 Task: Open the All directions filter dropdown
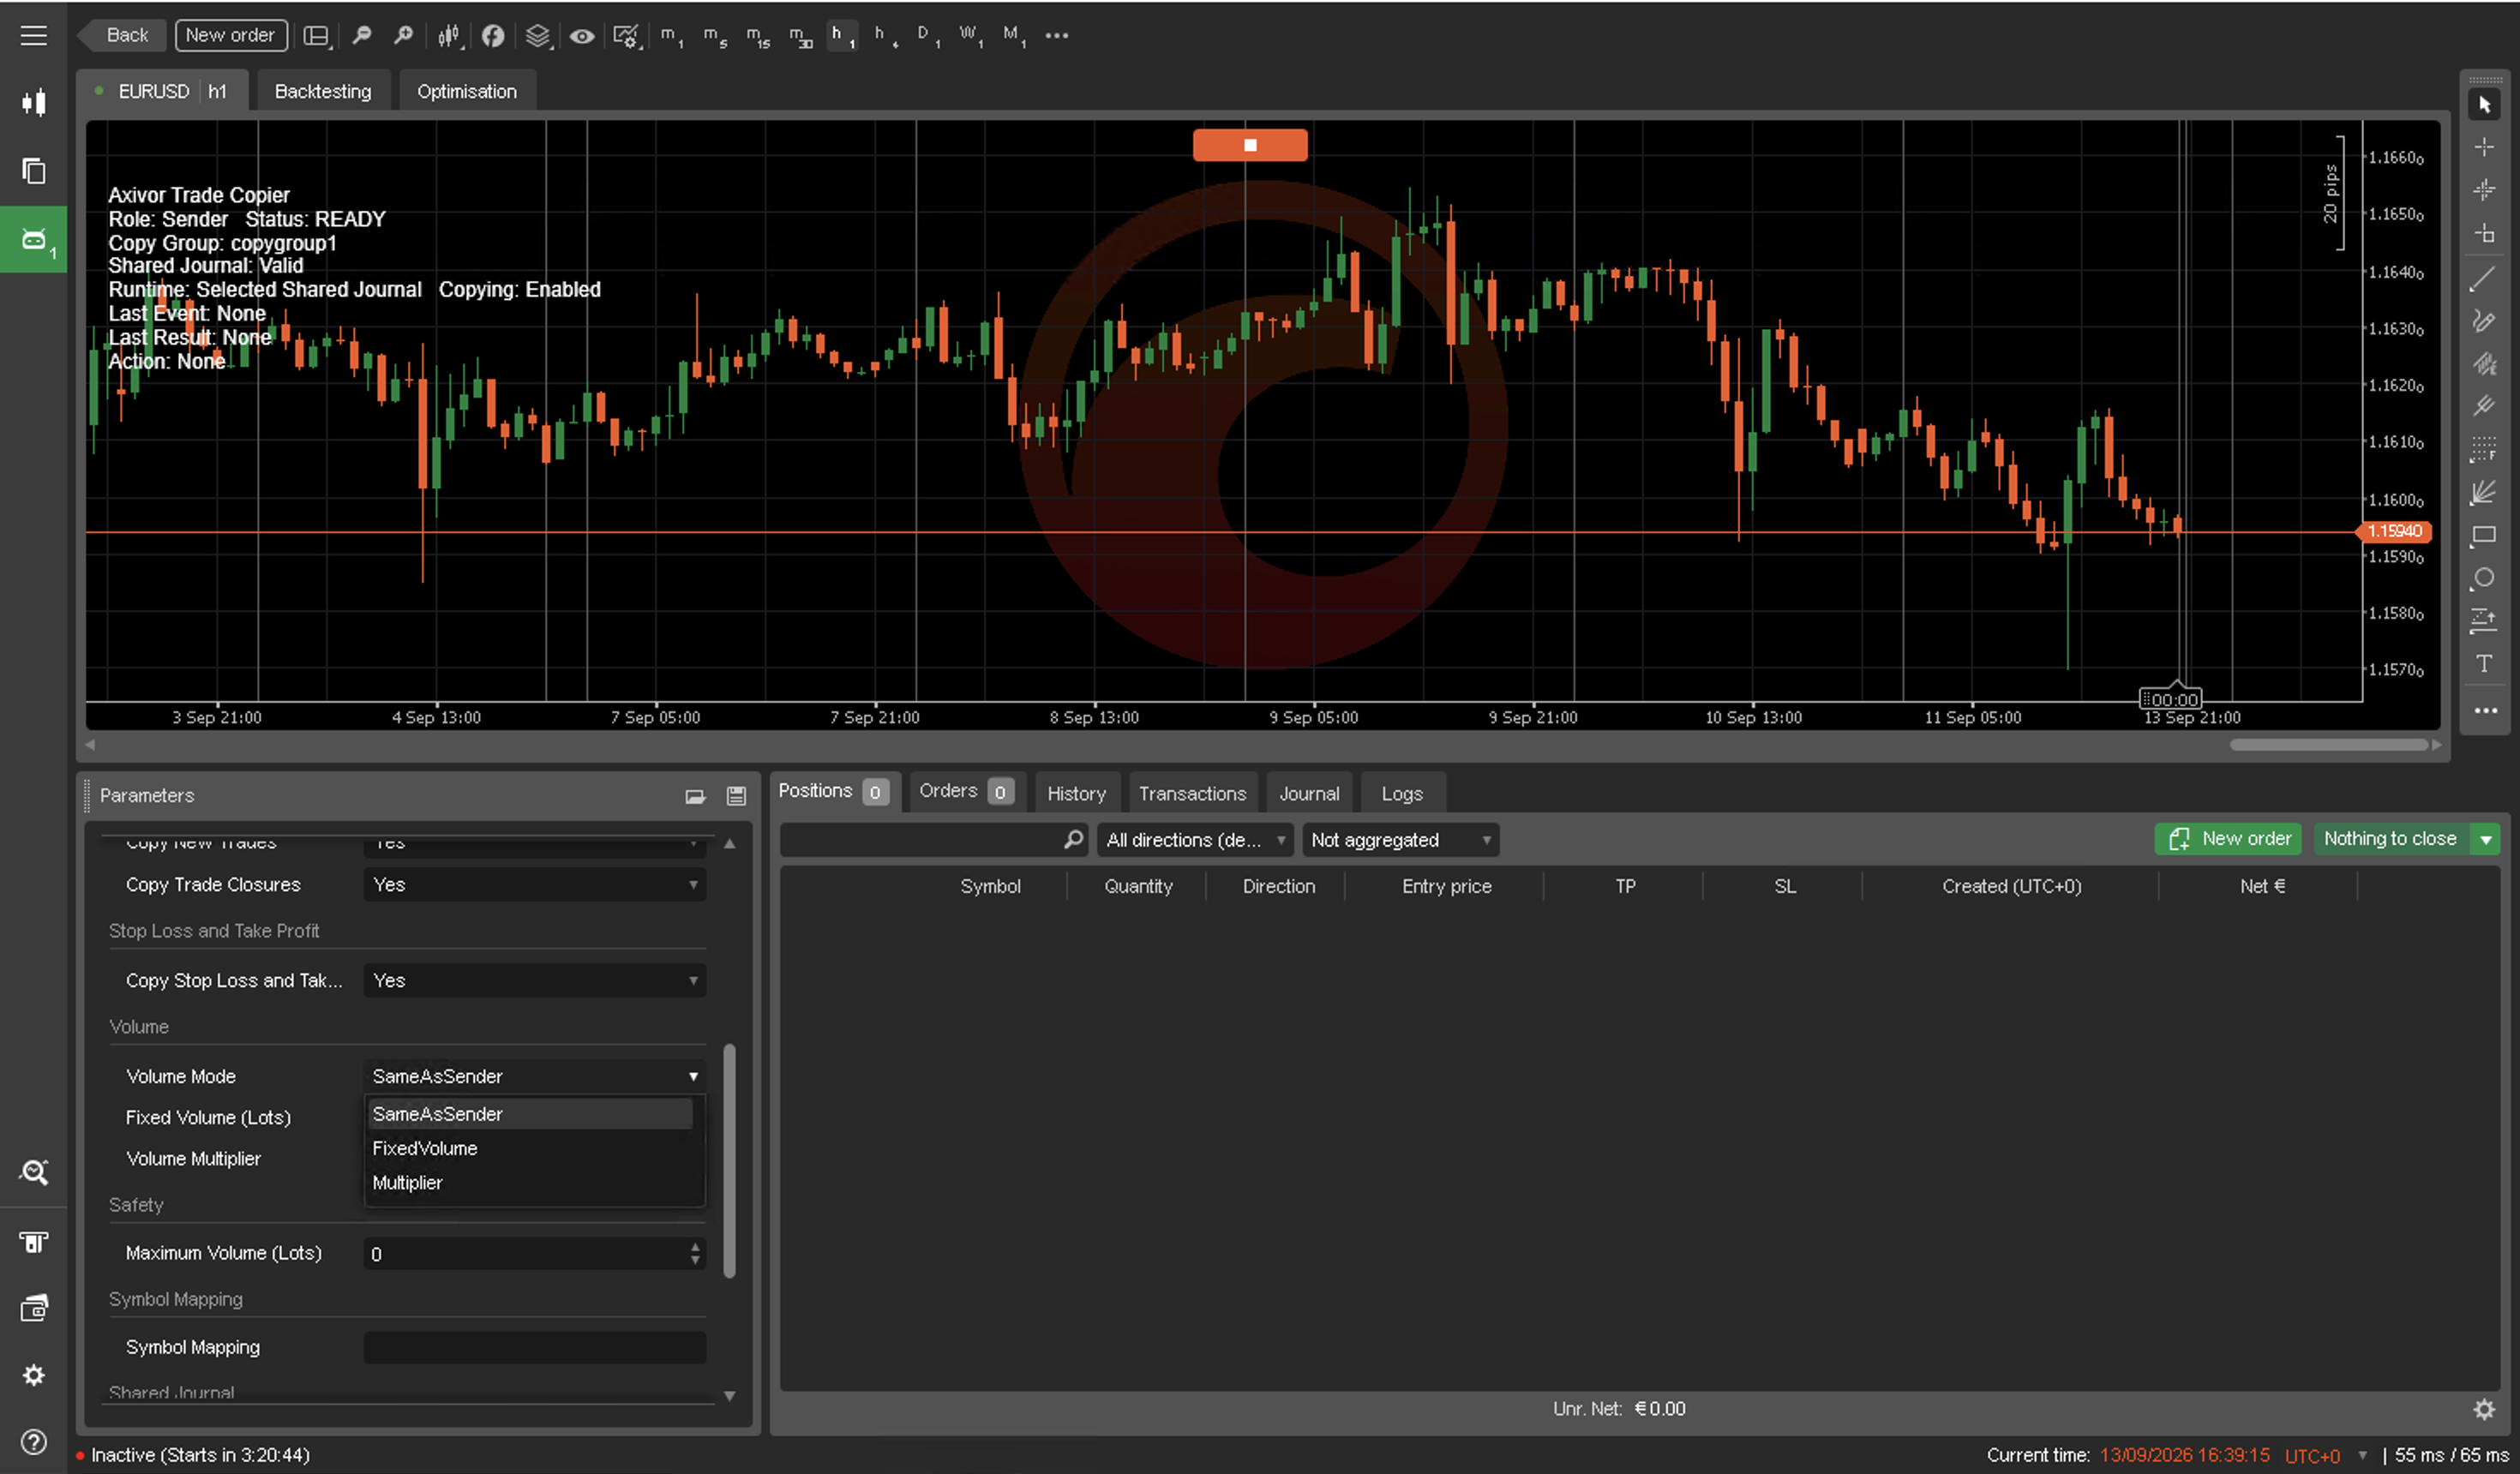point(1195,840)
